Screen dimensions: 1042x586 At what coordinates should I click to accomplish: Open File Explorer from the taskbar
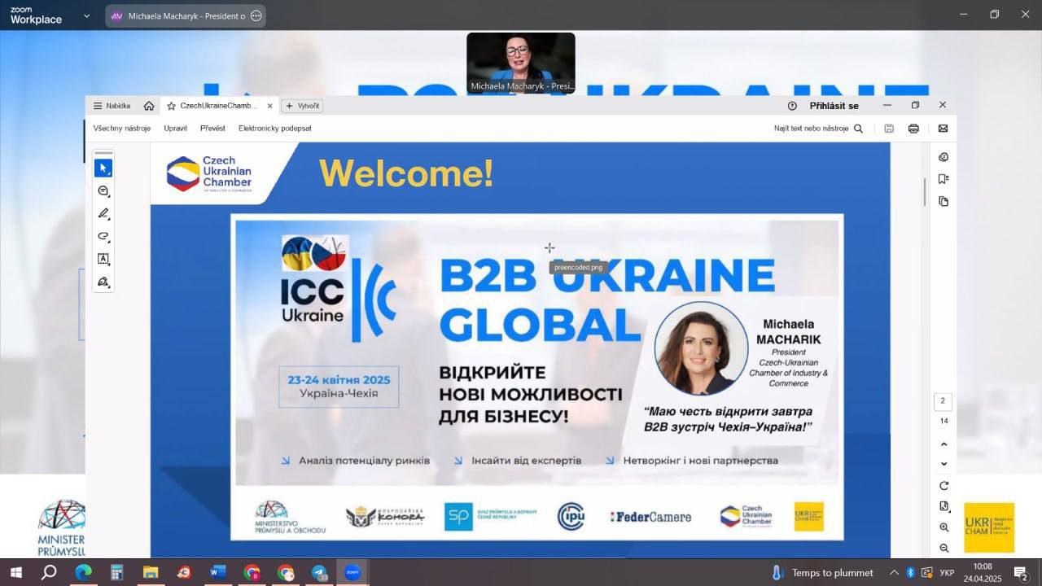[x=151, y=572]
